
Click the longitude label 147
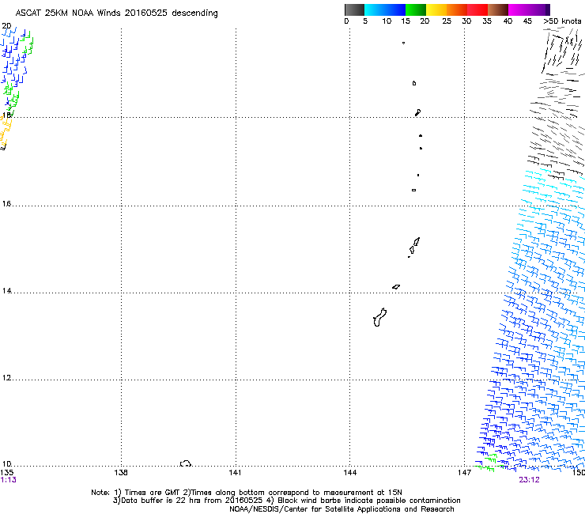pyautogui.click(x=464, y=473)
